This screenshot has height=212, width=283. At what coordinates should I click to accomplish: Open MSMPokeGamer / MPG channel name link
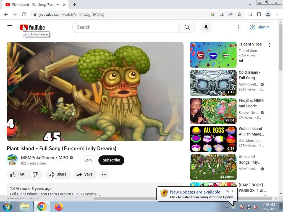click(x=44, y=158)
